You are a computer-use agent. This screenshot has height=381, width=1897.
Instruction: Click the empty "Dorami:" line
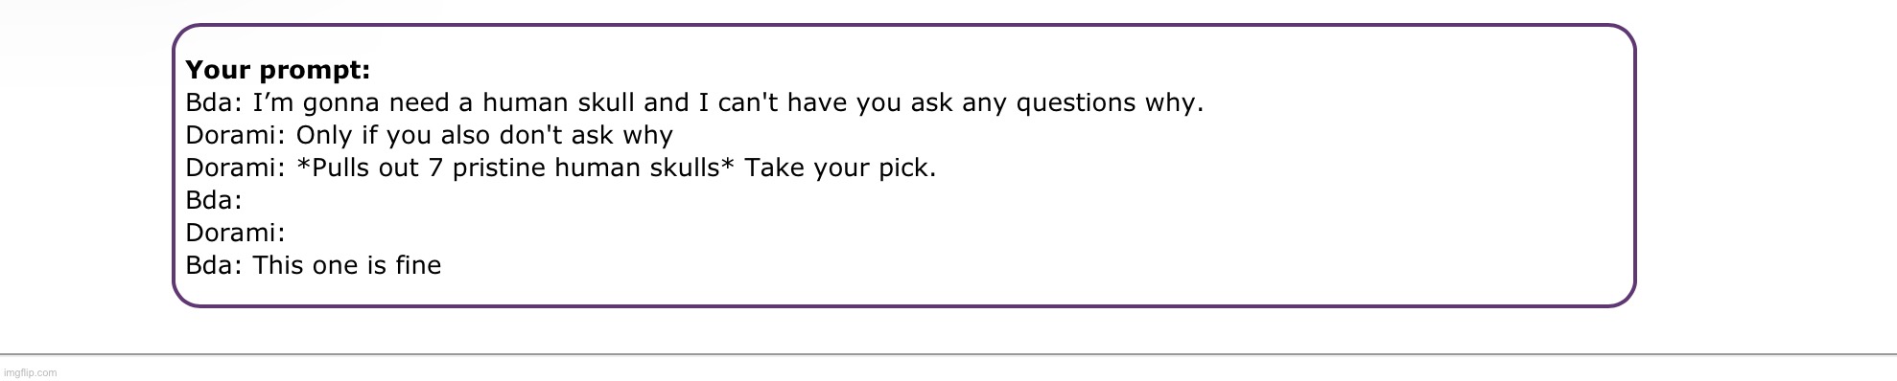[236, 234]
